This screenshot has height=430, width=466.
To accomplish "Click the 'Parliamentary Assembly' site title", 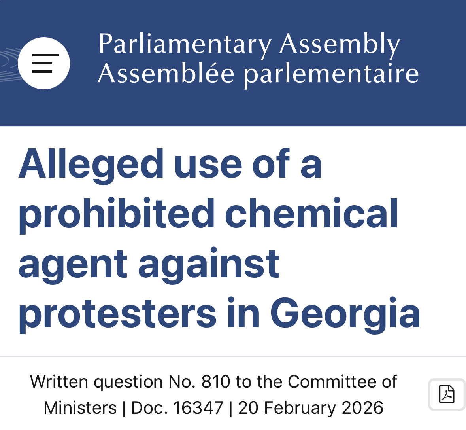I will pyautogui.click(x=249, y=44).
